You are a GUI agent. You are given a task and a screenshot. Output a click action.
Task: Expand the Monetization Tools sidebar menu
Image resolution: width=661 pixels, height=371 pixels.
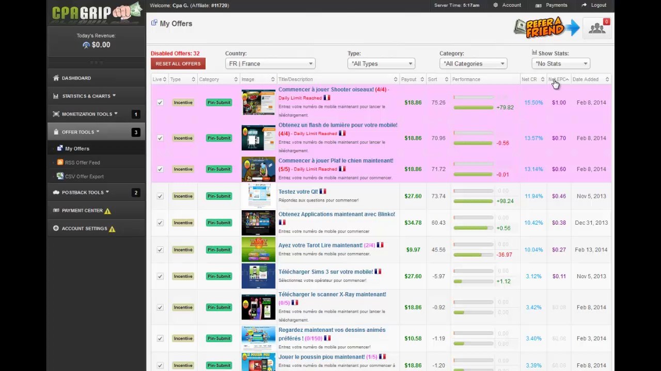86,114
